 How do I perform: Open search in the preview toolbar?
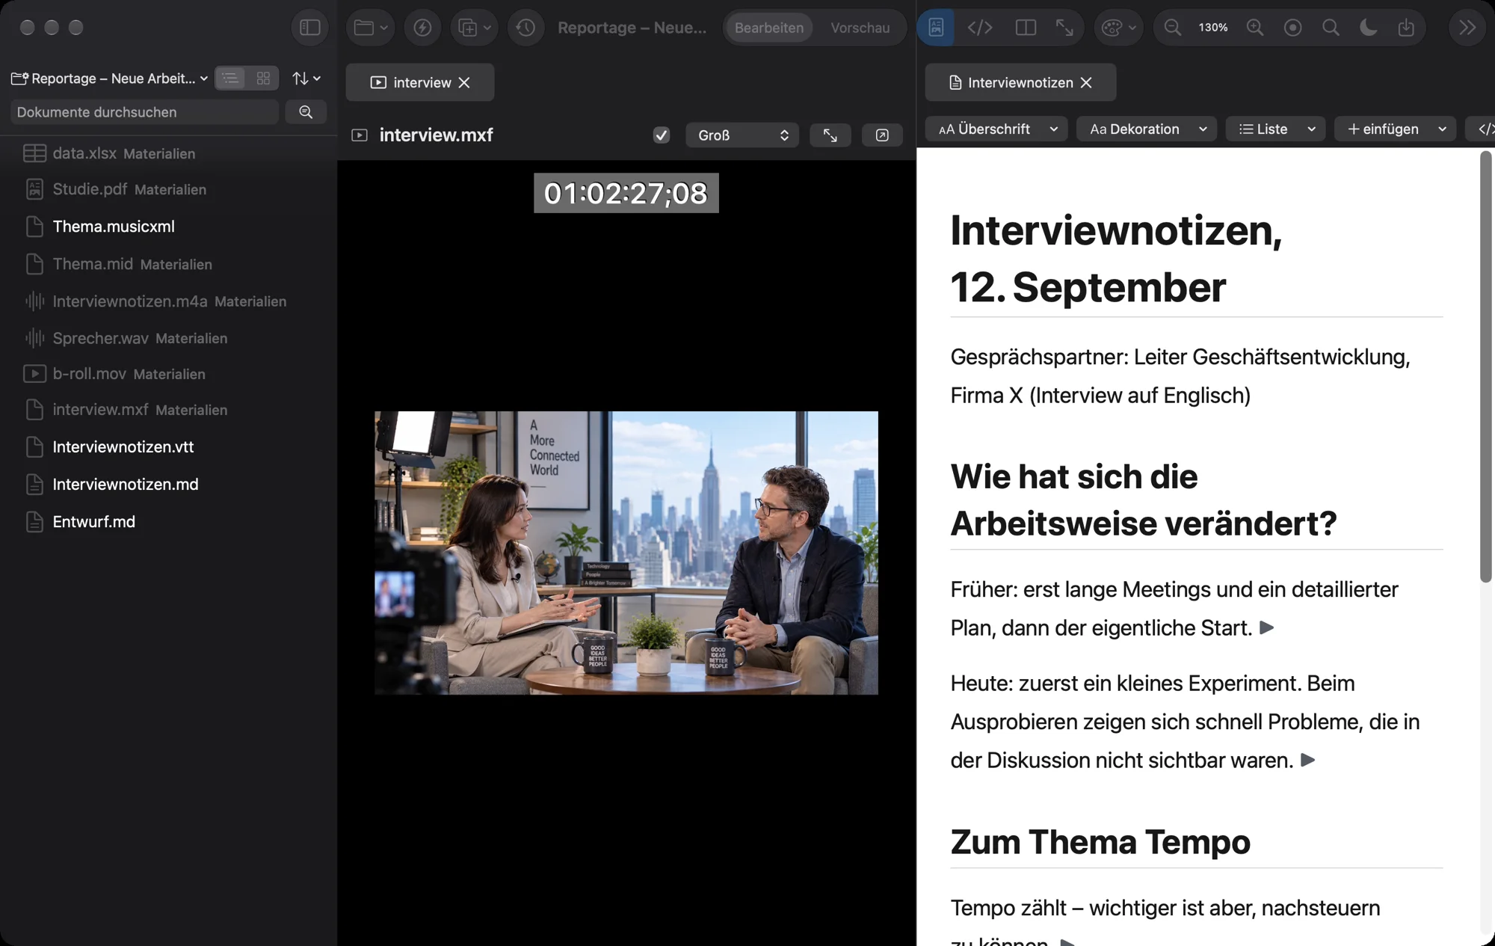(x=1331, y=28)
